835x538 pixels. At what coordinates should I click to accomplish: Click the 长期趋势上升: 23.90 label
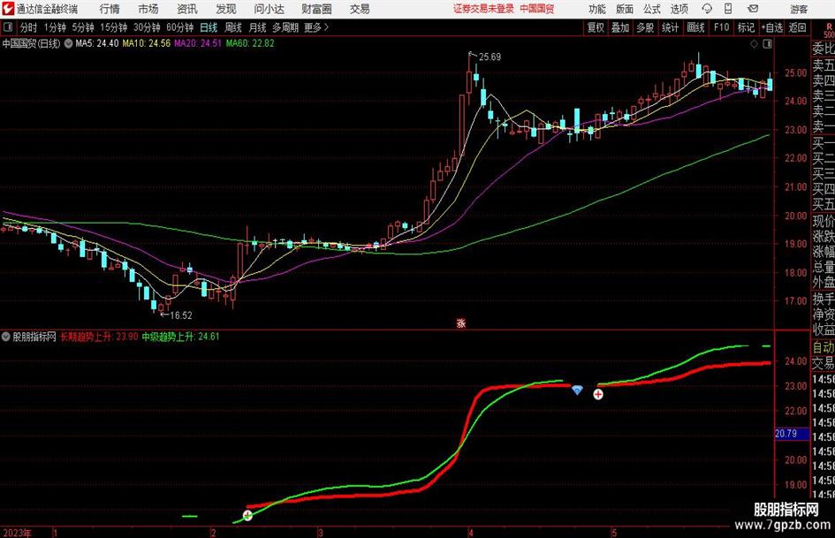point(99,336)
